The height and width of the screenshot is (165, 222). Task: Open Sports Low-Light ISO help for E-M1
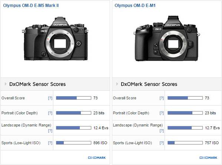coord(162,143)
